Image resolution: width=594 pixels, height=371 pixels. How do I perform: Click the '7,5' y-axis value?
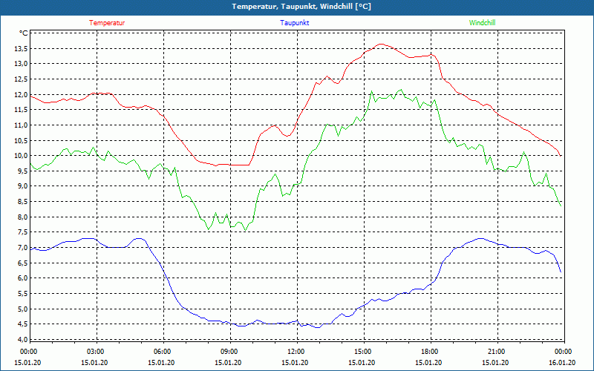(x=23, y=232)
